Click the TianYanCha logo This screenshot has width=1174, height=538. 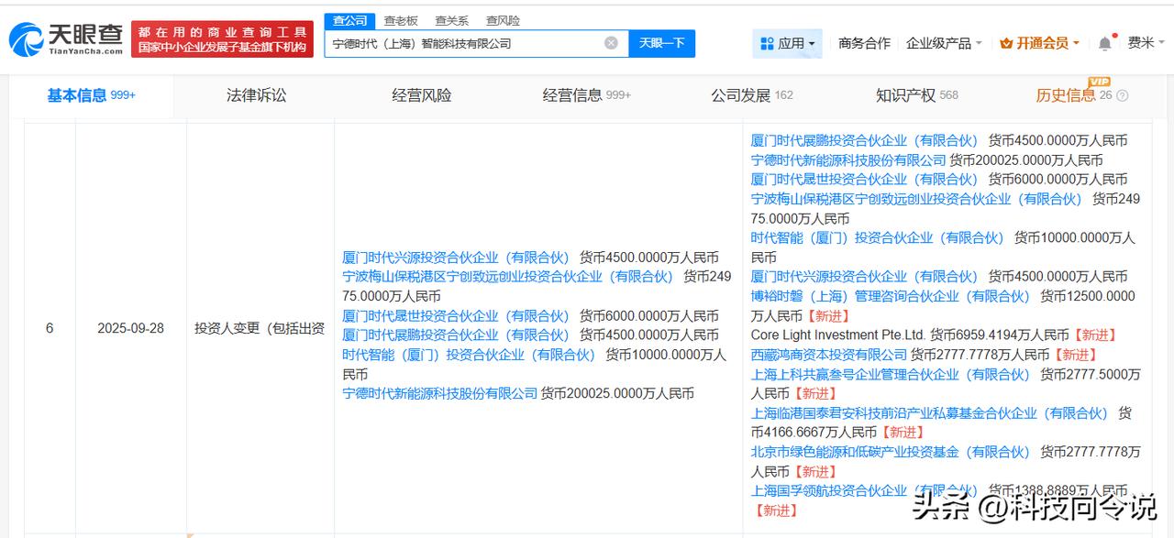(x=66, y=39)
